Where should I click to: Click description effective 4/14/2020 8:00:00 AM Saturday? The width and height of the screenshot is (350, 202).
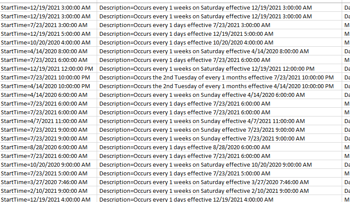220,51
